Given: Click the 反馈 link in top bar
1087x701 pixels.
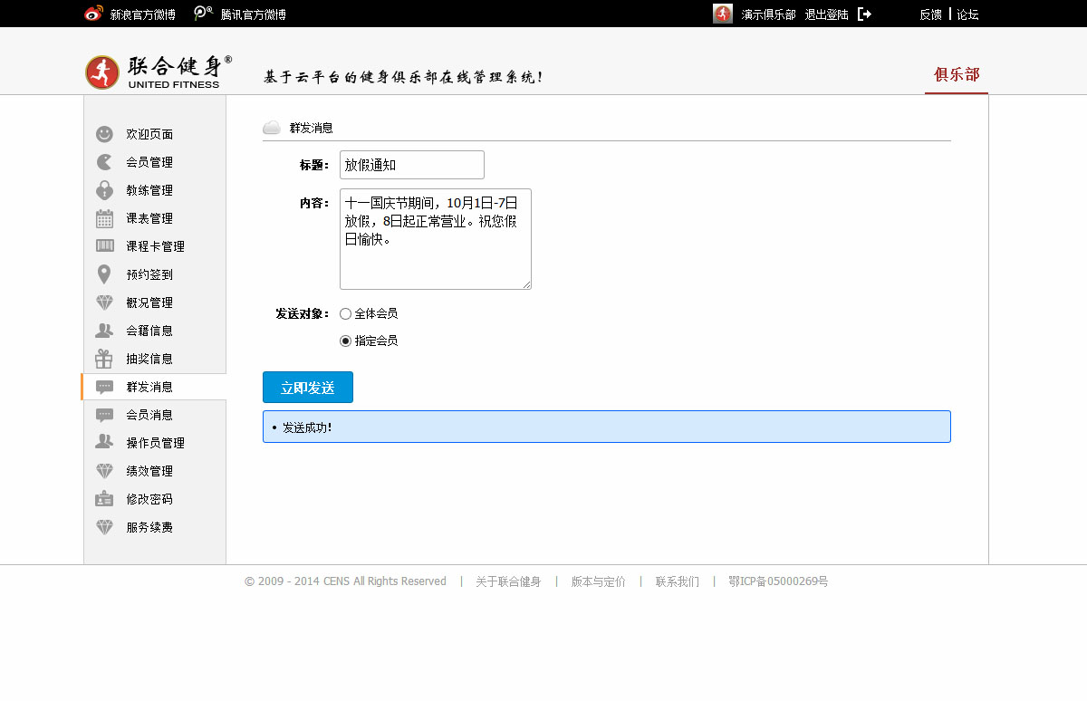Looking at the screenshot, I should click(x=930, y=14).
